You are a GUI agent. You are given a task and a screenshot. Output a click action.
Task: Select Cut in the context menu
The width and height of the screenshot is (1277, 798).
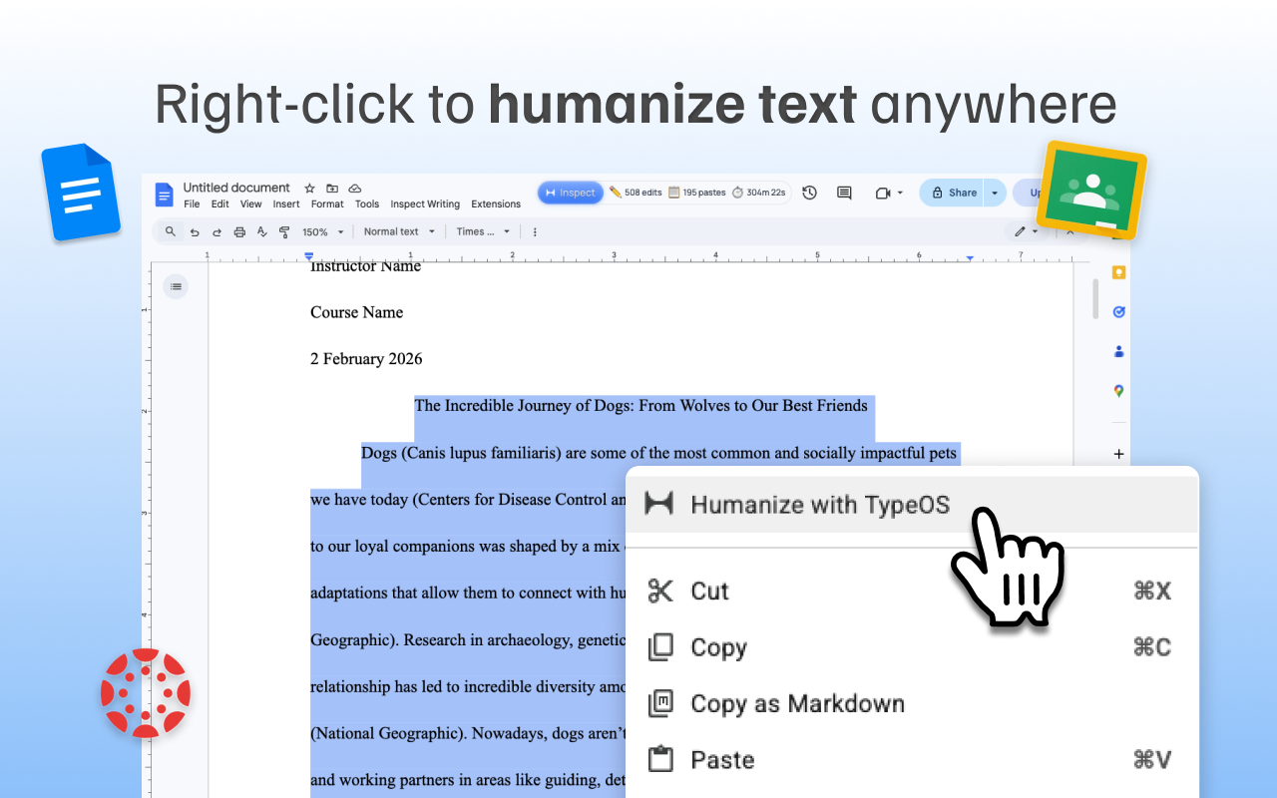coord(912,591)
